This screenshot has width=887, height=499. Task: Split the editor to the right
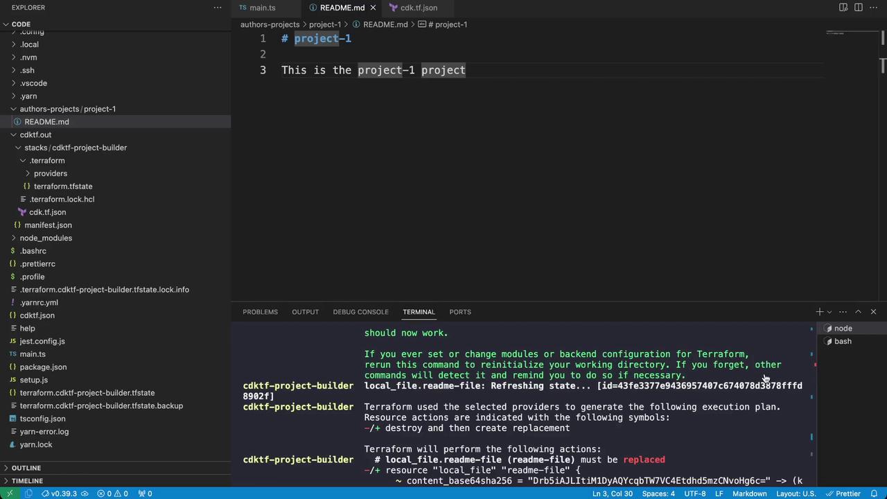point(858,8)
